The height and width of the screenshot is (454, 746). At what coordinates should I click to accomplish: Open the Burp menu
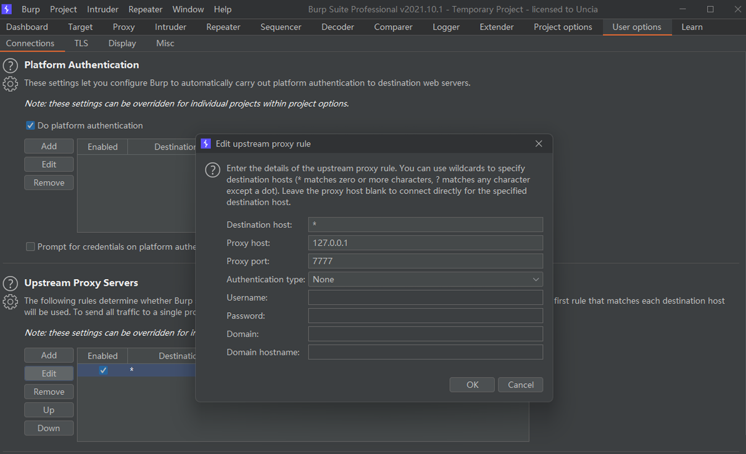tap(31, 9)
